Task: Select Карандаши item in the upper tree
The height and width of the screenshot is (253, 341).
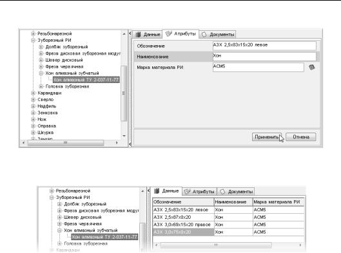Action: (x=50, y=93)
